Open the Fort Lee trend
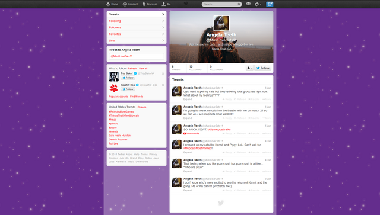The image size is (380, 215). (113, 143)
